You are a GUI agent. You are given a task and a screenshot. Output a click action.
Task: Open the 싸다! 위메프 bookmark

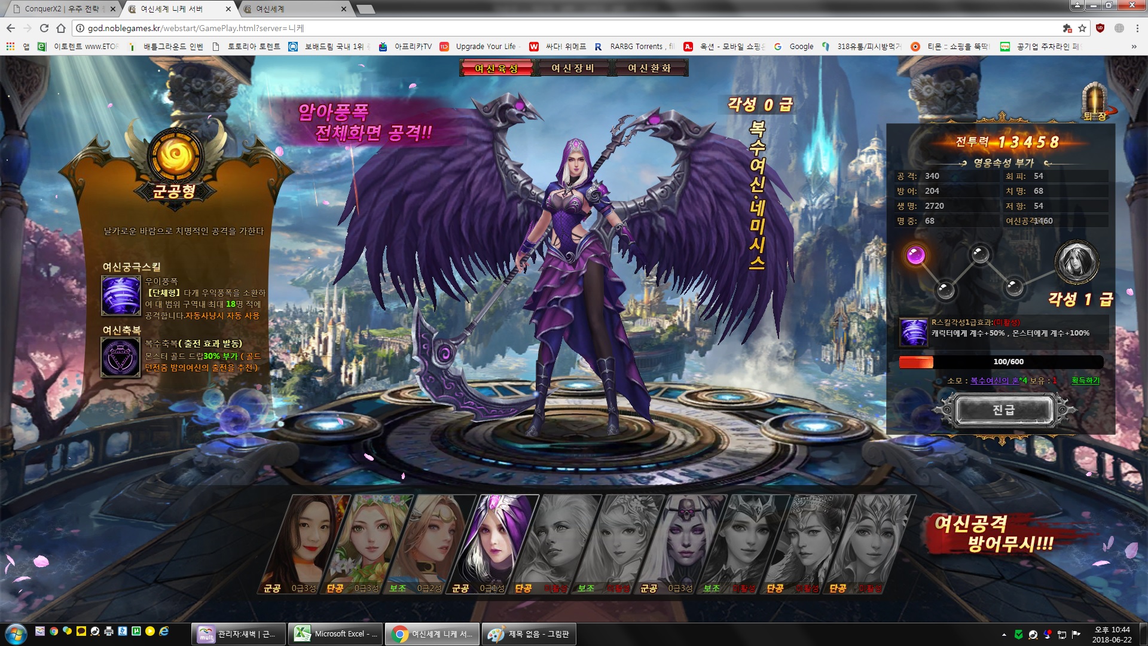click(558, 46)
